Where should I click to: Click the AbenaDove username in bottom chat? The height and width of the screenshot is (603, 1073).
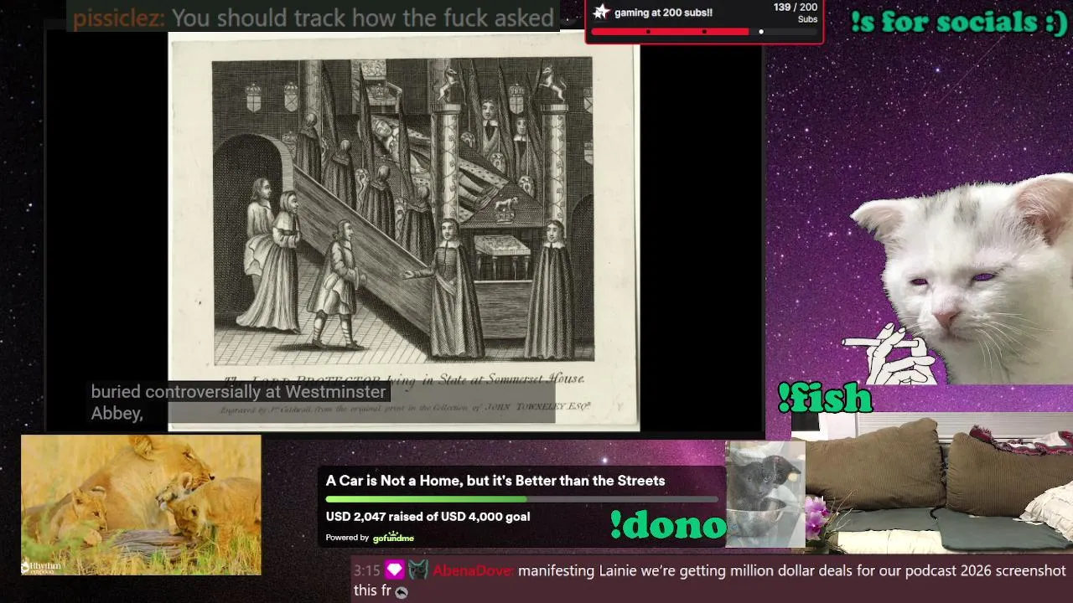[474, 571]
